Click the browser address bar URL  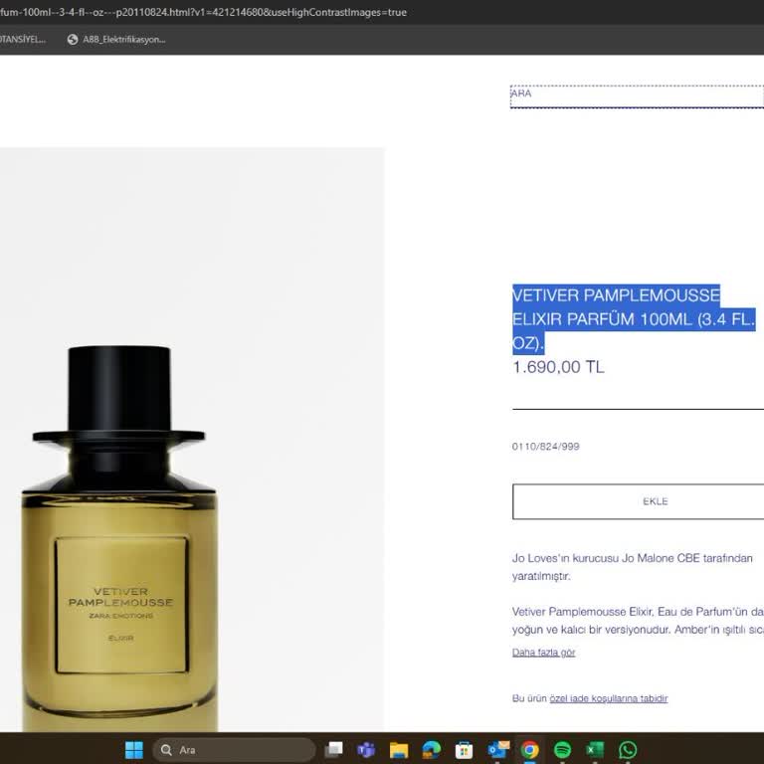[203, 12]
